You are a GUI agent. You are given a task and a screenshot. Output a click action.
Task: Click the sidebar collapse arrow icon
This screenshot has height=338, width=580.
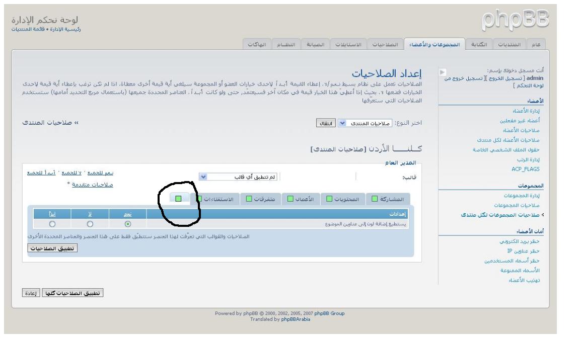(442, 73)
